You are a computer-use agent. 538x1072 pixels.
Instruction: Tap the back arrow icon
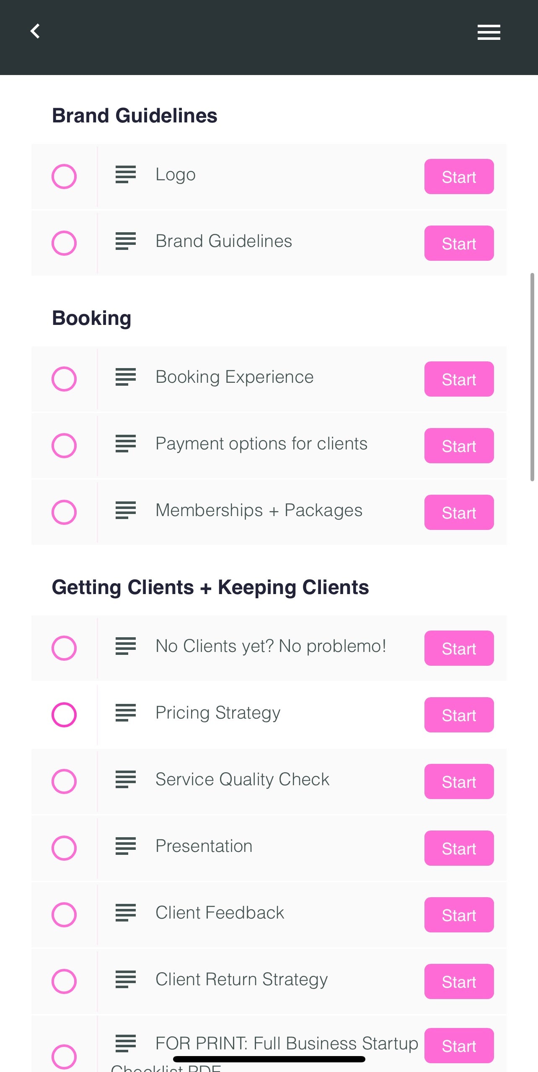pos(35,31)
